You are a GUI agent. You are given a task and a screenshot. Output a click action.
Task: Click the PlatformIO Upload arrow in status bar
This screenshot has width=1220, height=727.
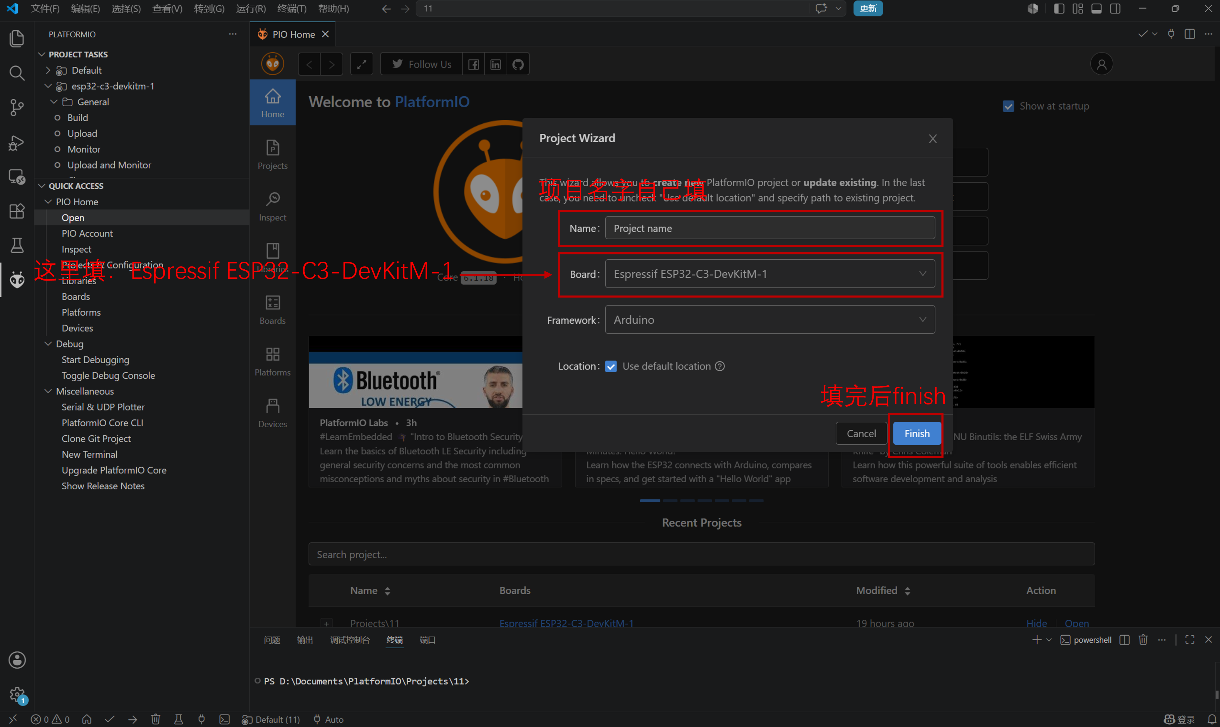click(x=133, y=719)
